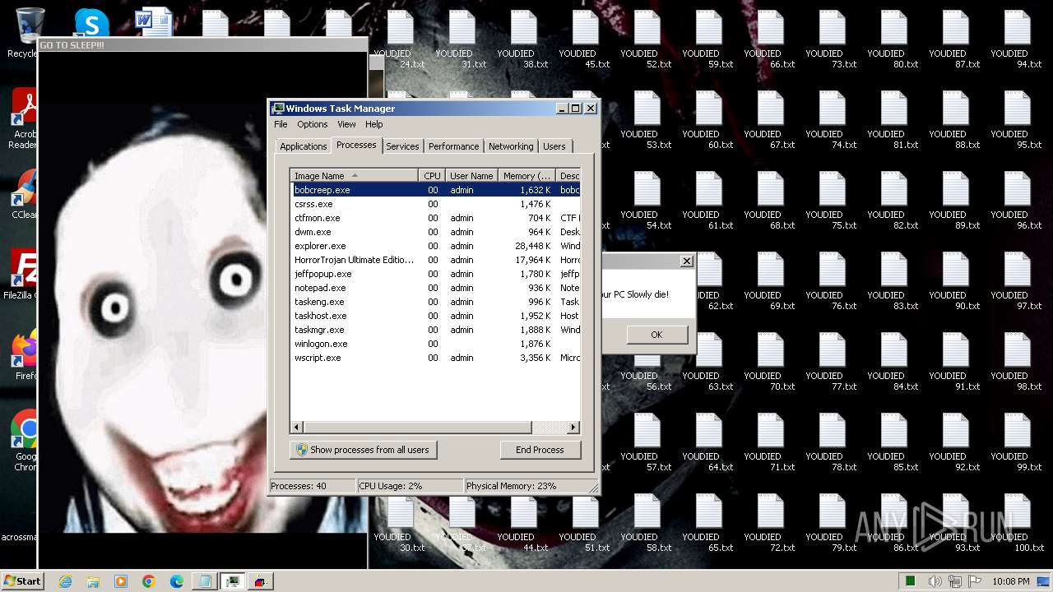The image size is (1053, 592).
Task: Launch Windows Media Player from the taskbar
Action: click(x=121, y=581)
